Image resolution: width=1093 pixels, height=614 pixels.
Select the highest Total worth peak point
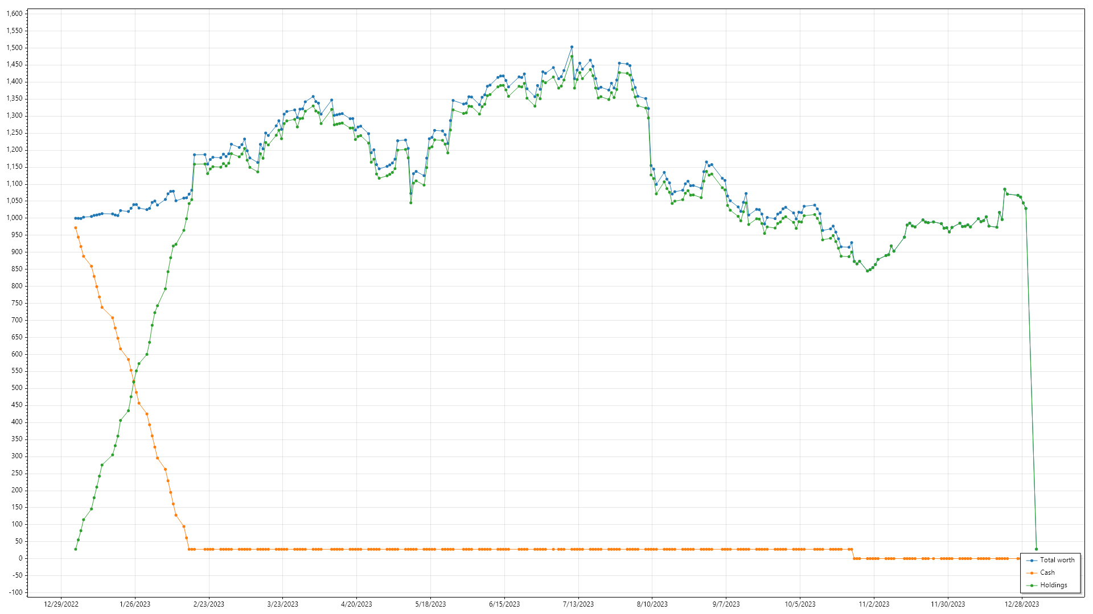(x=572, y=47)
